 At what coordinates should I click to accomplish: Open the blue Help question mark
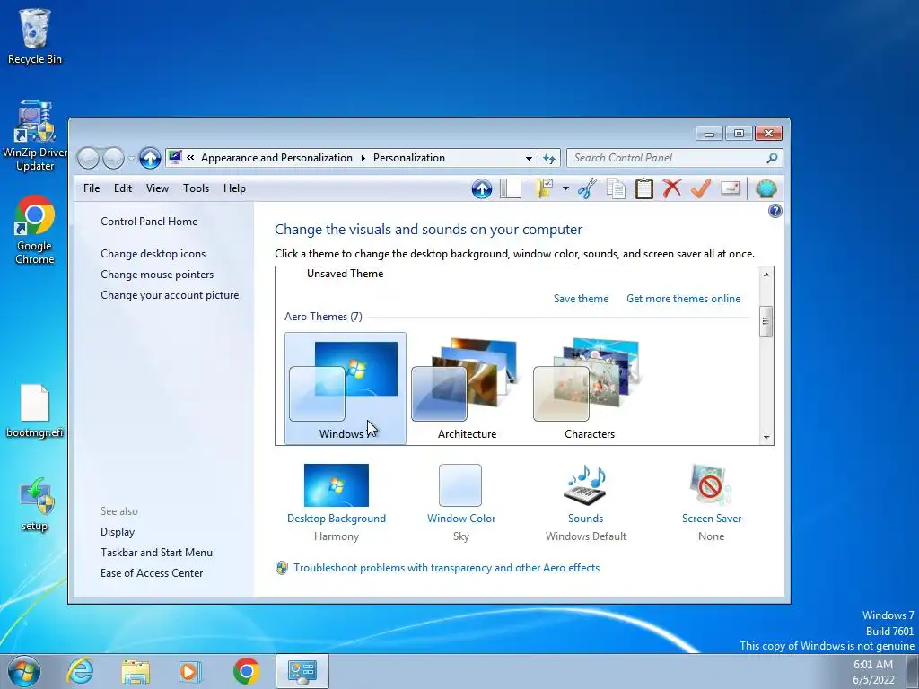coord(775,211)
